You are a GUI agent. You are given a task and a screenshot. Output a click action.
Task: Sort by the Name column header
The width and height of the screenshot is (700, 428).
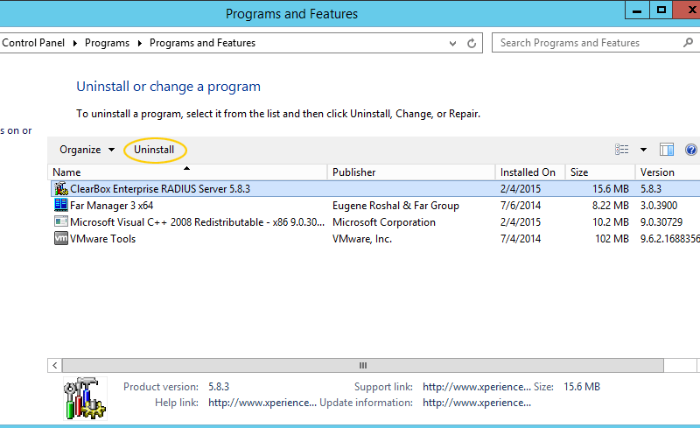187,172
